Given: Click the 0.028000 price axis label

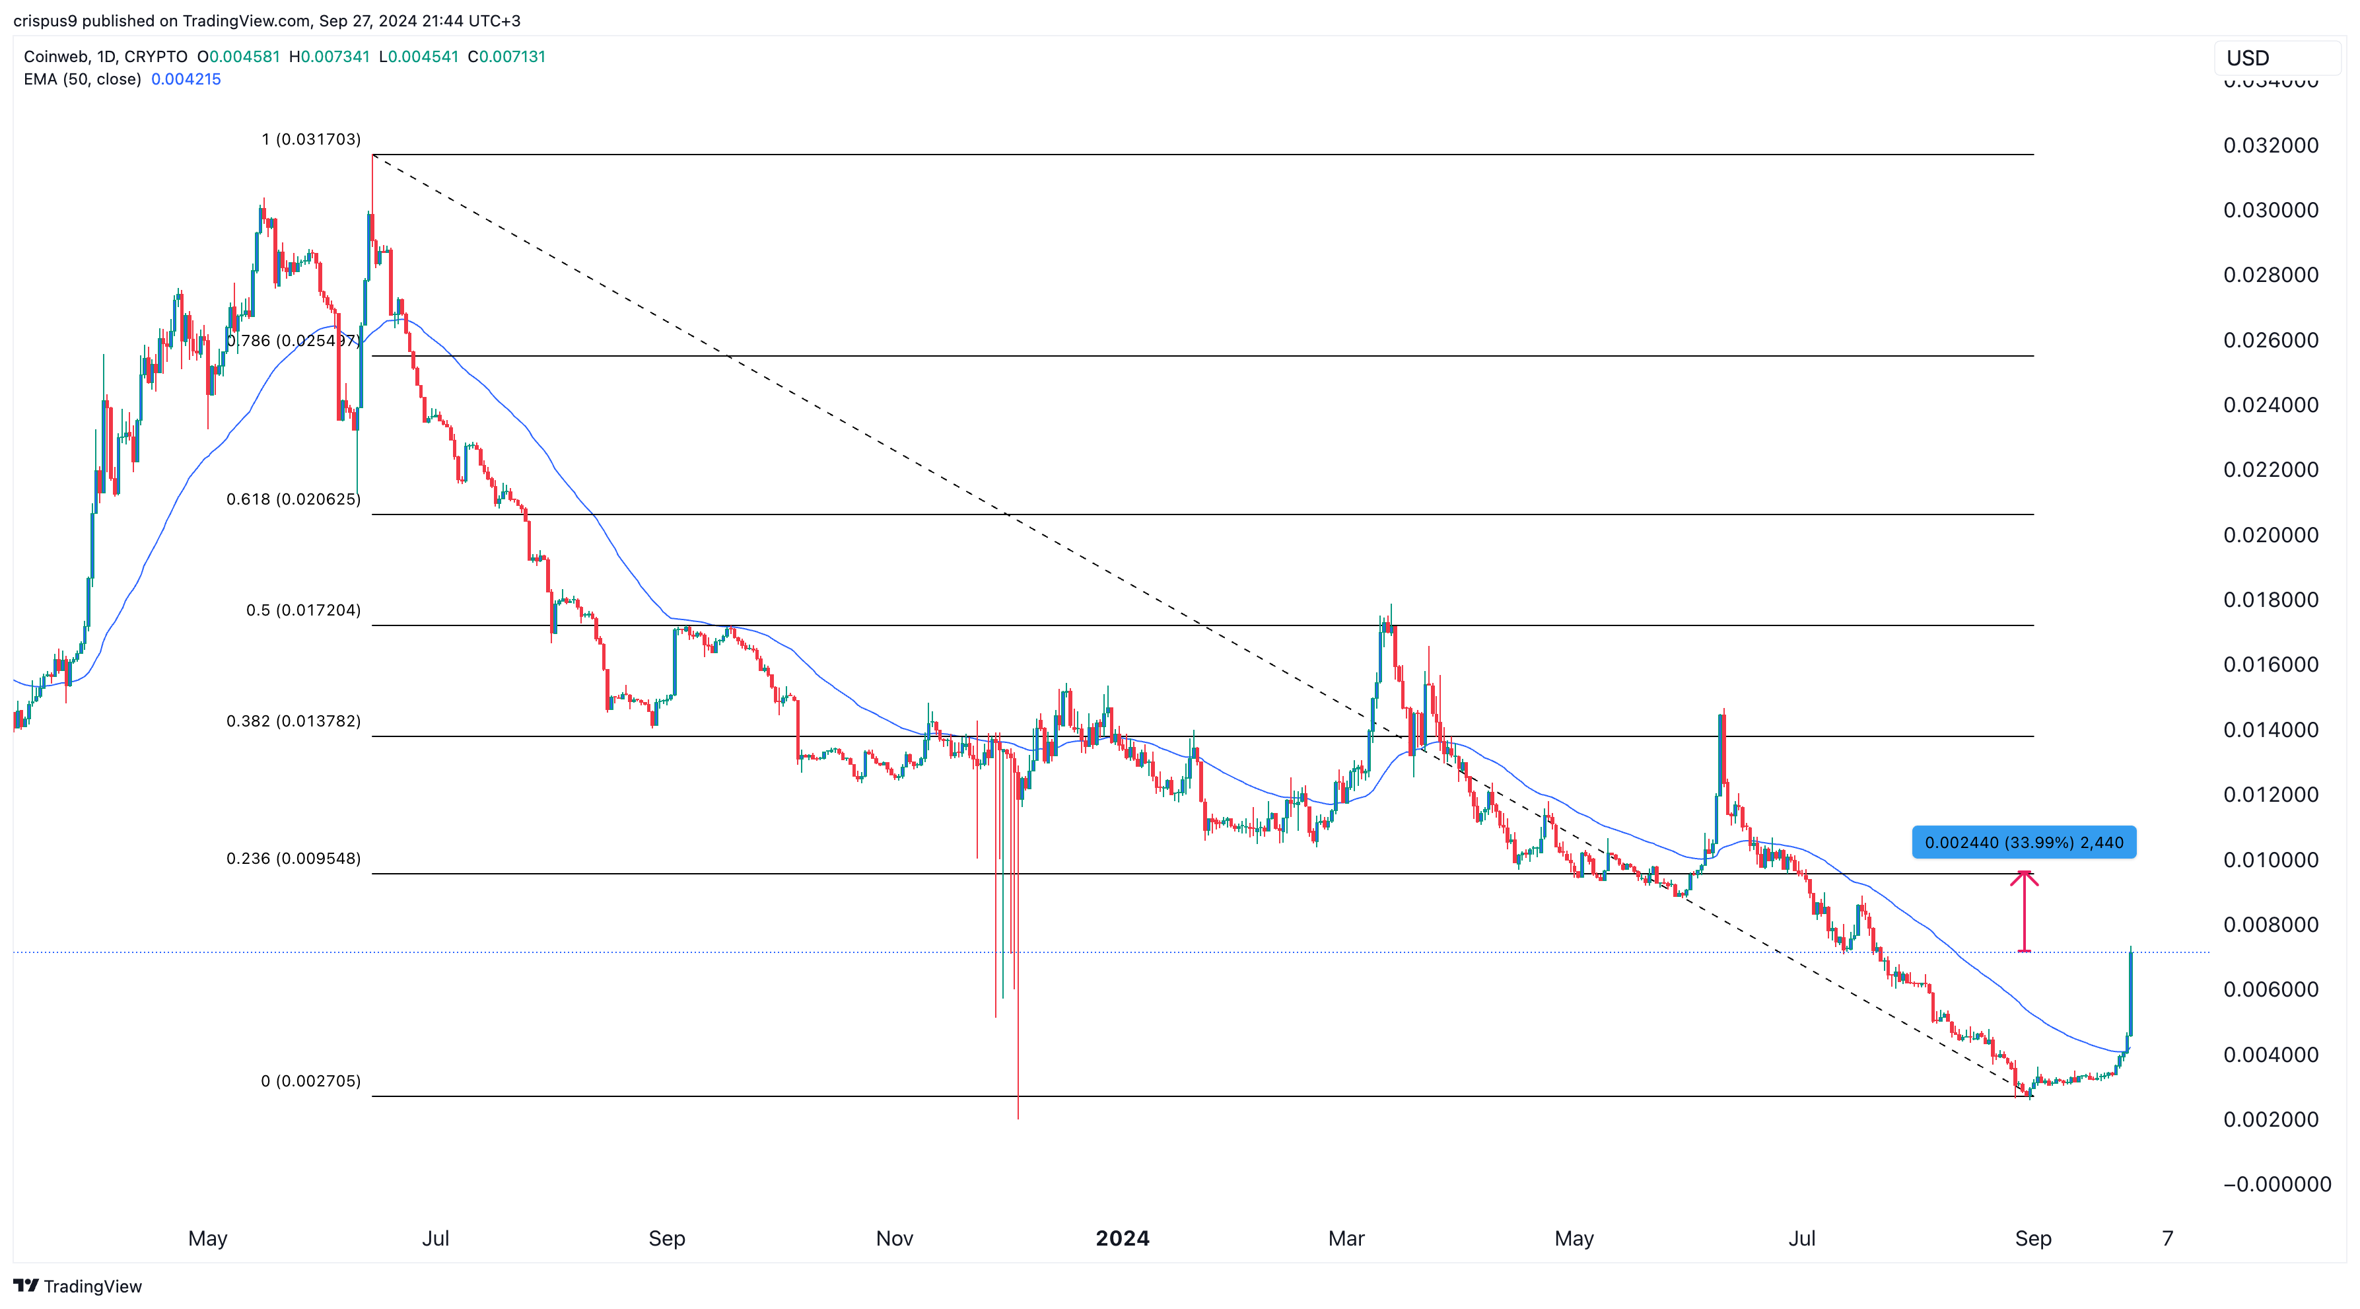Looking at the screenshot, I should pyautogui.click(x=2270, y=275).
